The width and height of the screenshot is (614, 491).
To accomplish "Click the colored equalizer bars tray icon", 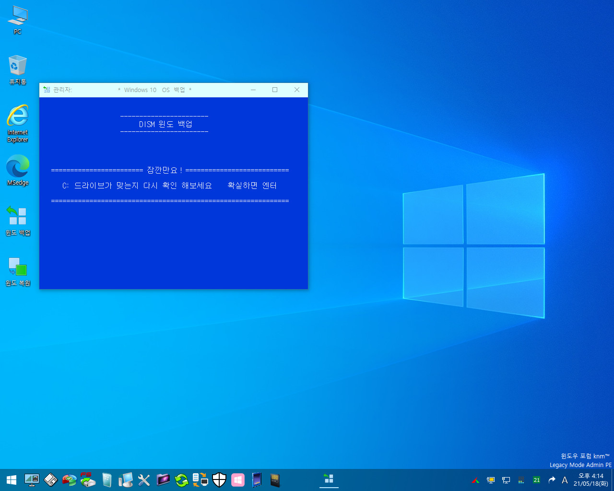I will (x=521, y=480).
